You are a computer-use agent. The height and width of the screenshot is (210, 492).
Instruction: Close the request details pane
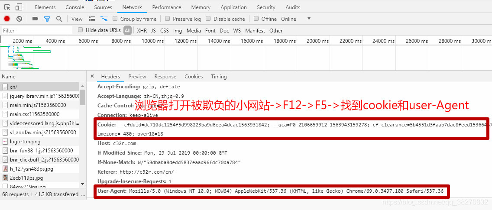pyautogui.click(x=92, y=76)
